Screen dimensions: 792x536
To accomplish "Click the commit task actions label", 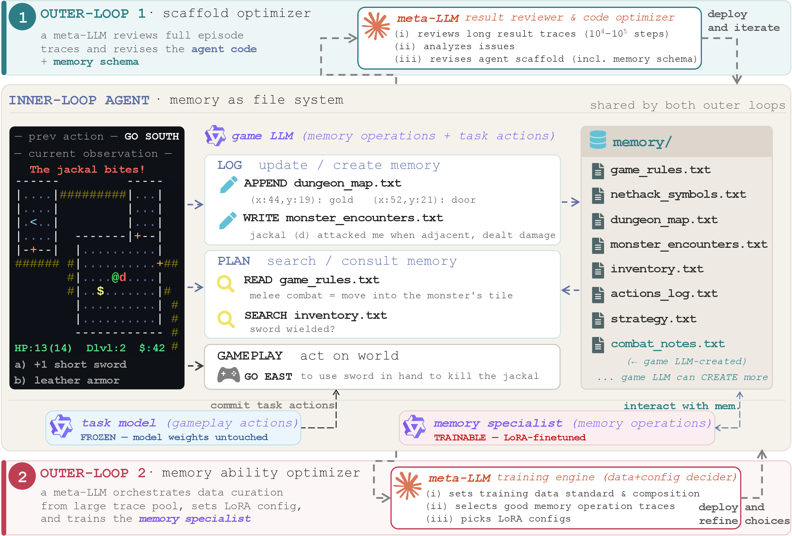I will point(273,405).
